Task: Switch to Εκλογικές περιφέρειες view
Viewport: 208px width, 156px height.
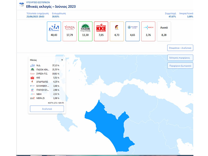Action: pyautogui.click(x=180, y=57)
